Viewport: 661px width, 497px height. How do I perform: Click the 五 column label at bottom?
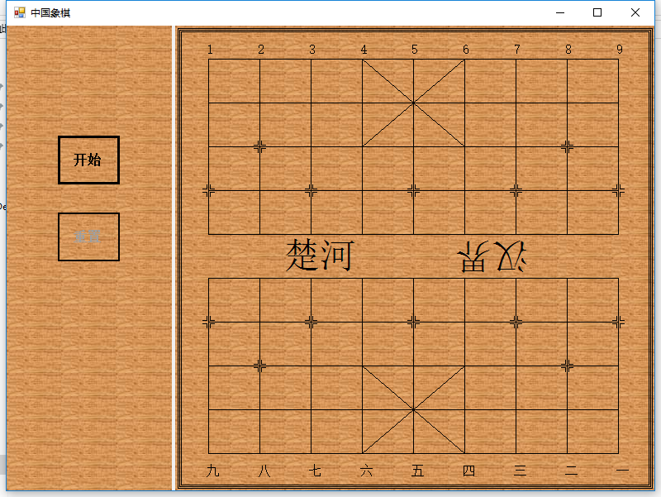pyautogui.click(x=418, y=471)
